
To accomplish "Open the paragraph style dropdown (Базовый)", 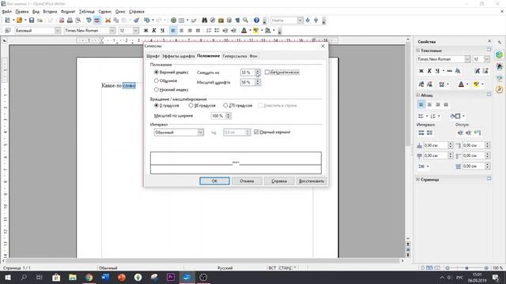I will [58, 31].
